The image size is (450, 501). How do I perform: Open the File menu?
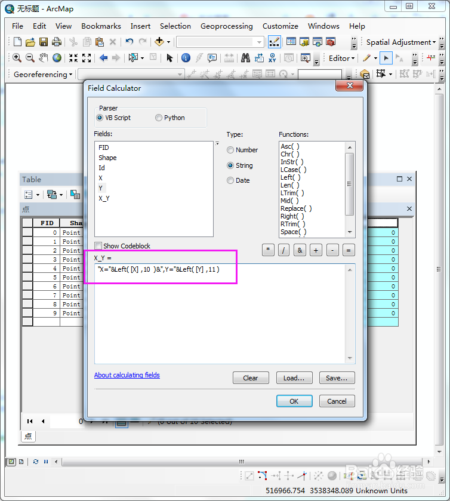coord(17,26)
